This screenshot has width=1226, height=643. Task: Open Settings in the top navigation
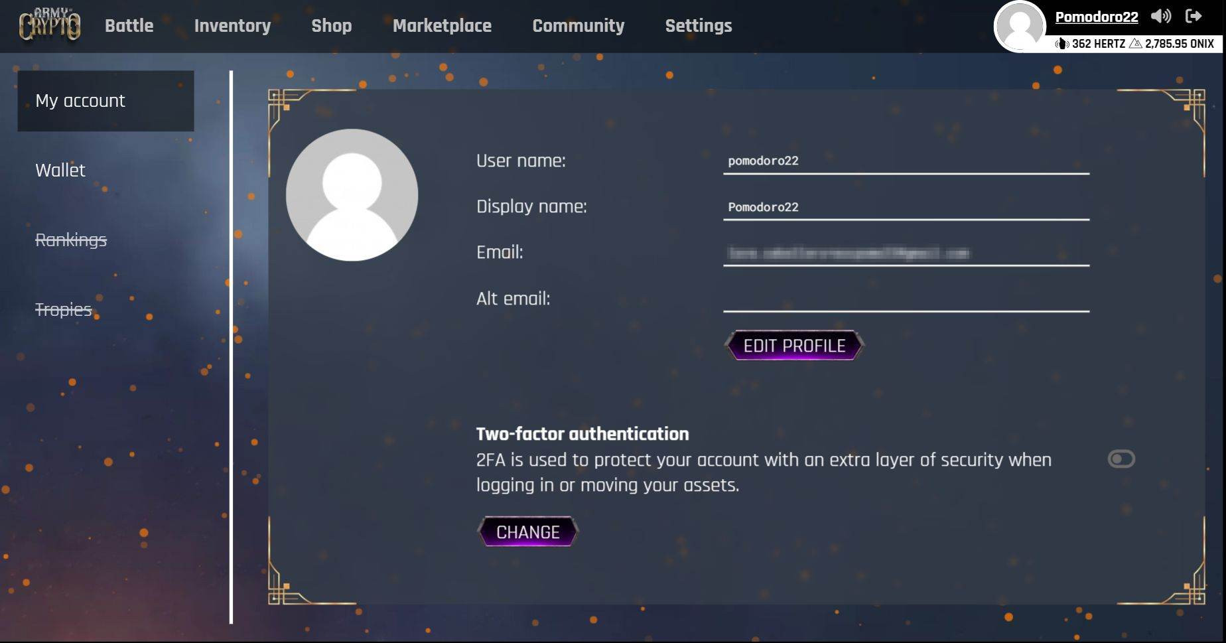click(698, 26)
